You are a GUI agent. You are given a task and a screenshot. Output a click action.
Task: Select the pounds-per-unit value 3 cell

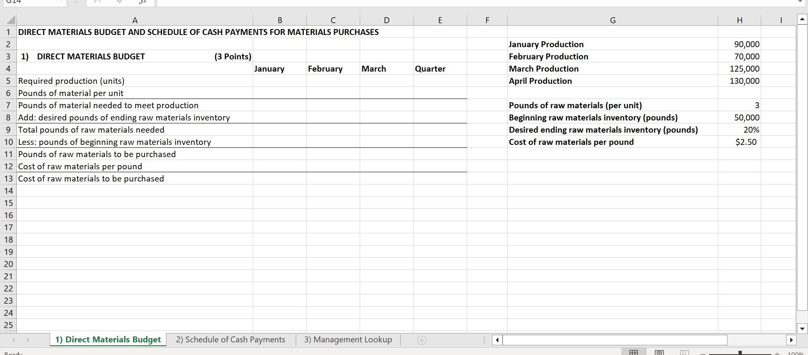[x=740, y=105]
